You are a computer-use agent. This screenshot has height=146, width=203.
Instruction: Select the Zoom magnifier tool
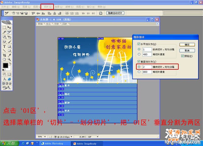coord(9,59)
